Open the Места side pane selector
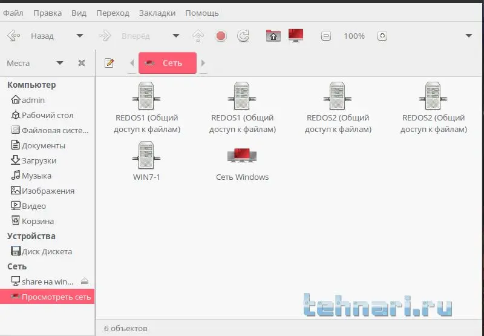This screenshot has width=484, height=336. click(x=35, y=63)
